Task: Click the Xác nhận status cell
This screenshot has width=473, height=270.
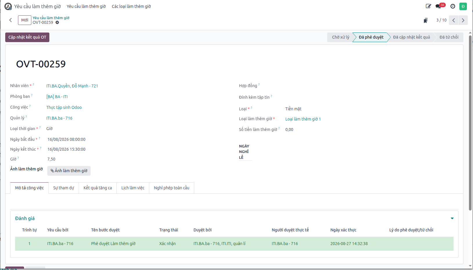Action: 167,244
